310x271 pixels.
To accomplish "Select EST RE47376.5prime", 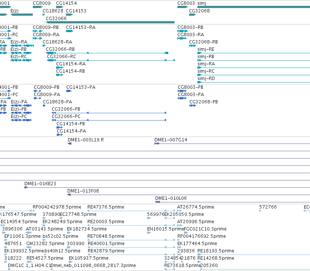I will click(106, 207).
